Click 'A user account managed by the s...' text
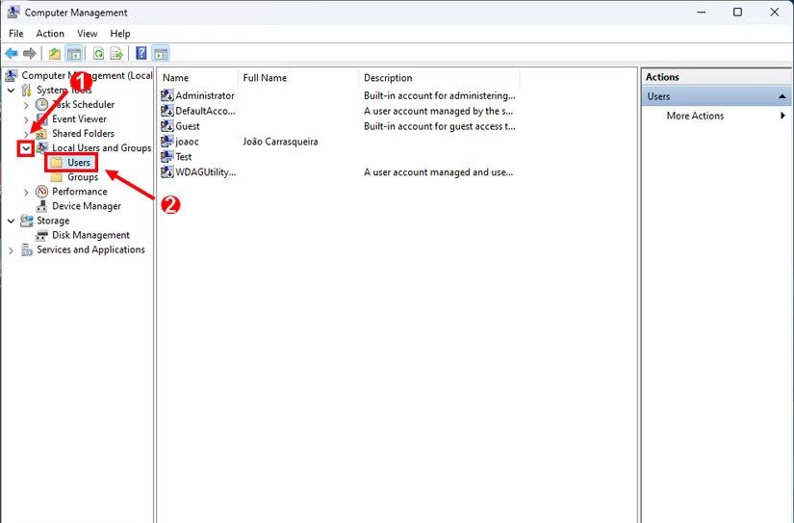This screenshot has height=523, width=794. [x=439, y=111]
